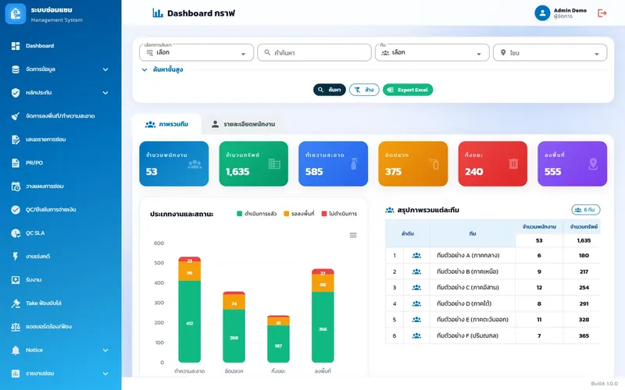625x390 pixels.
Task: Click the แดชบอร์ดร้อง/ฟ้อง scales icon
Action: pyautogui.click(x=16, y=327)
